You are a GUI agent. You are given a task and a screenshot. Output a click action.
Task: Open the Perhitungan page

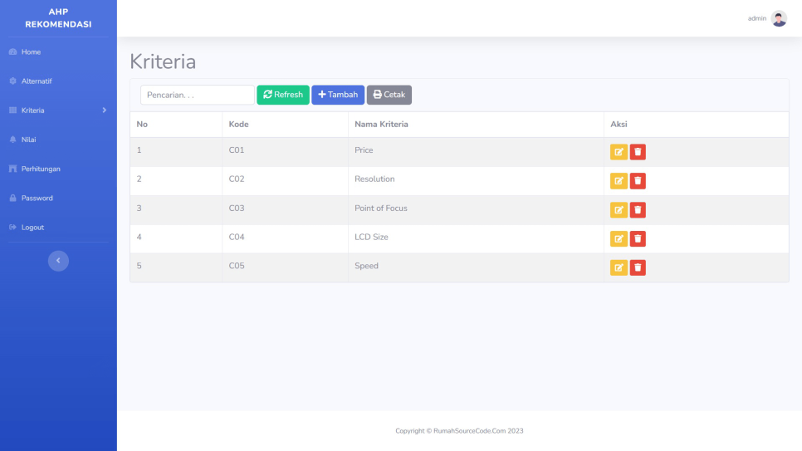[41, 169]
